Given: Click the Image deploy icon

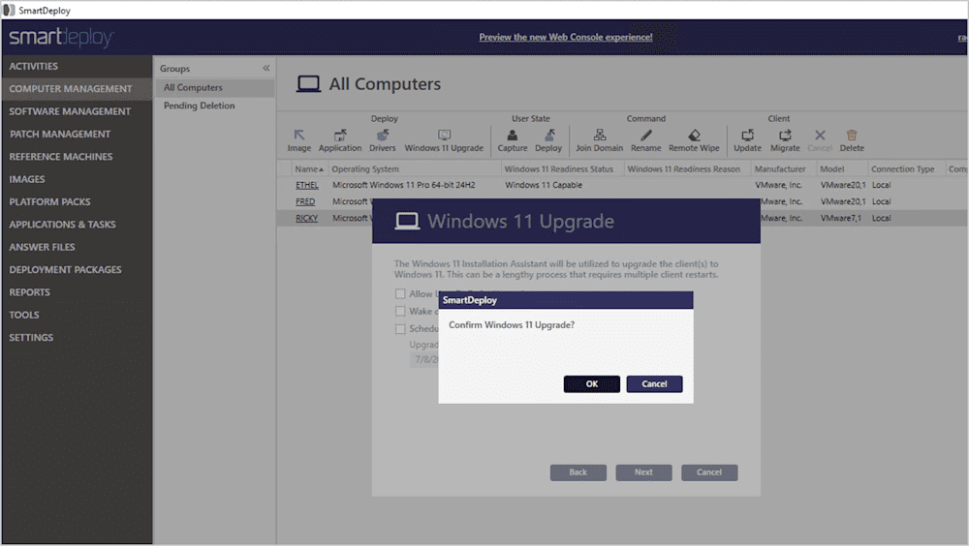Looking at the screenshot, I should 299,136.
